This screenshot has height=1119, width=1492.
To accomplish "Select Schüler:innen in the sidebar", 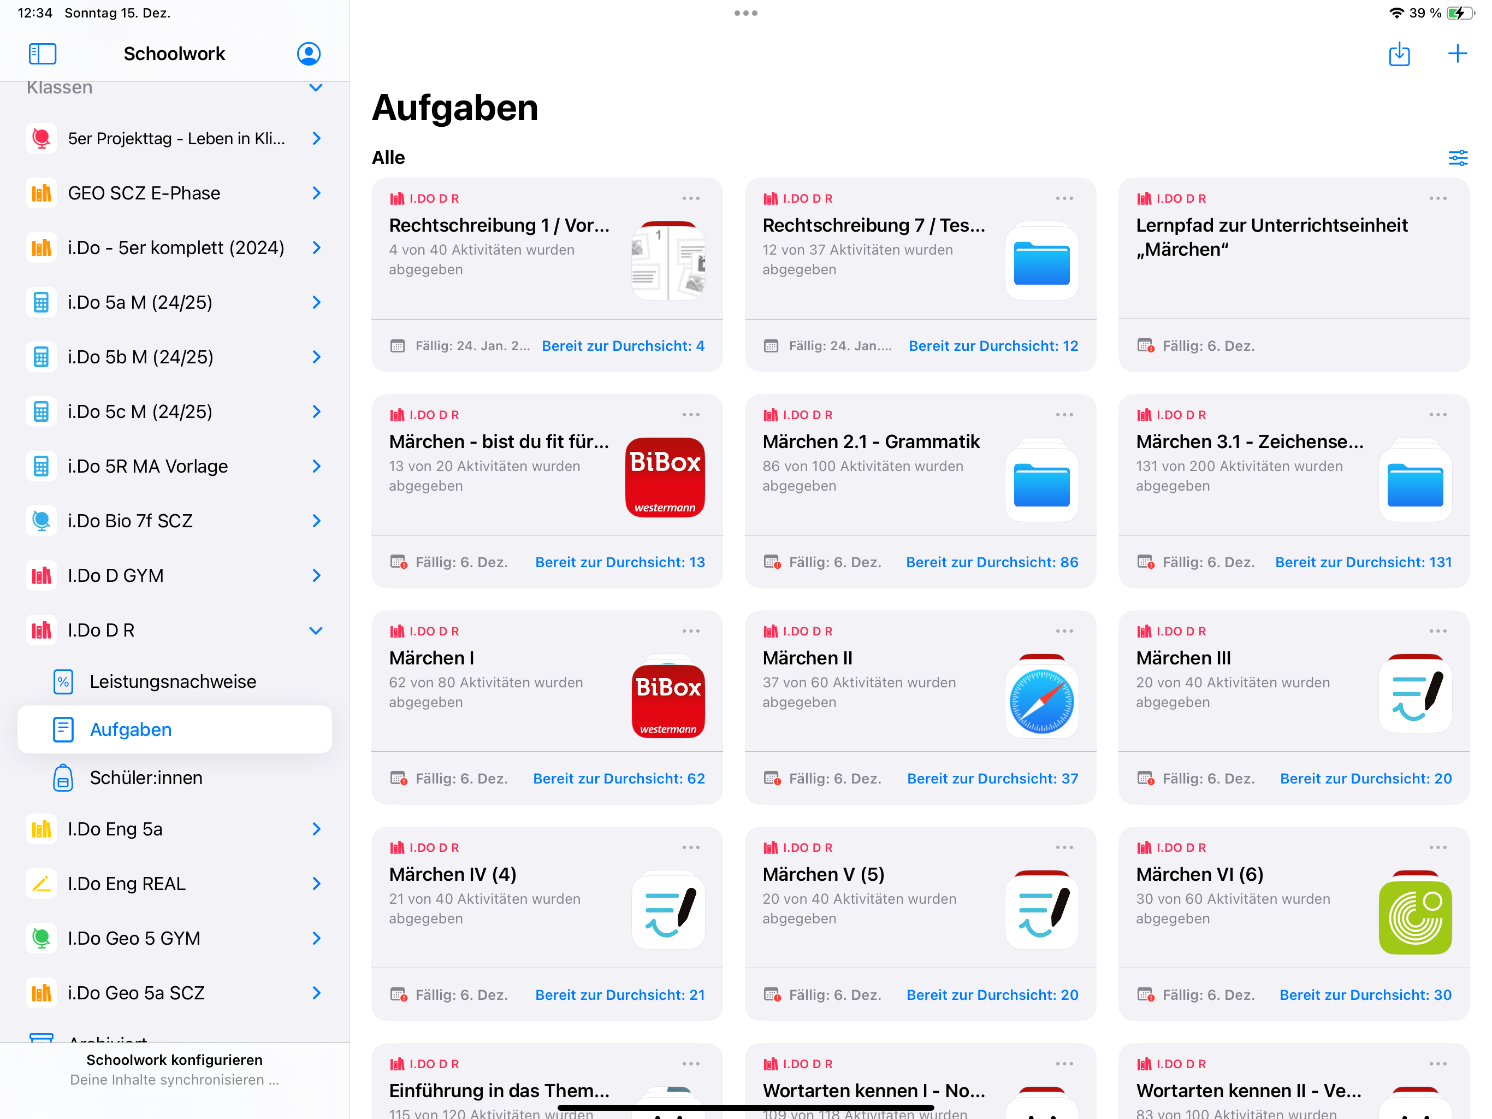I will pyautogui.click(x=146, y=778).
